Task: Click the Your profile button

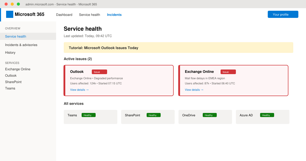Action: (x=283, y=14)
